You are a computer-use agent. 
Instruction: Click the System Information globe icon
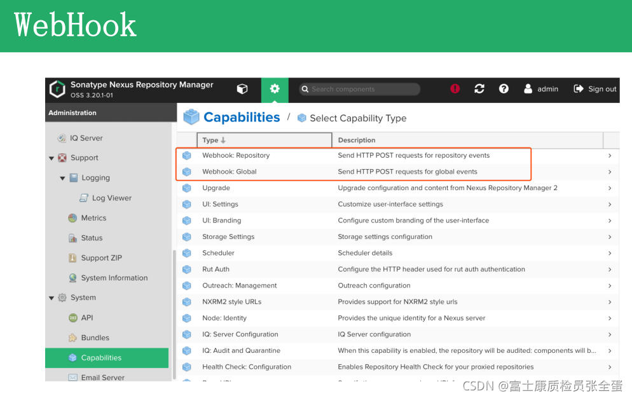point(72,278)
